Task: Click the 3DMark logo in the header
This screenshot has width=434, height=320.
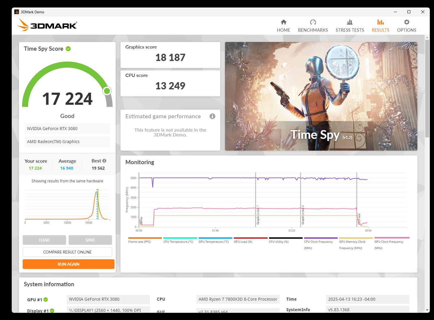Action: (x=47, y=25)
